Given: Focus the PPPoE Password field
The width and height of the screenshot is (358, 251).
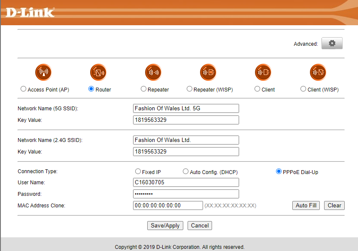Looking at the screenshot, I should pyautogui.click(x=186, y=194).
